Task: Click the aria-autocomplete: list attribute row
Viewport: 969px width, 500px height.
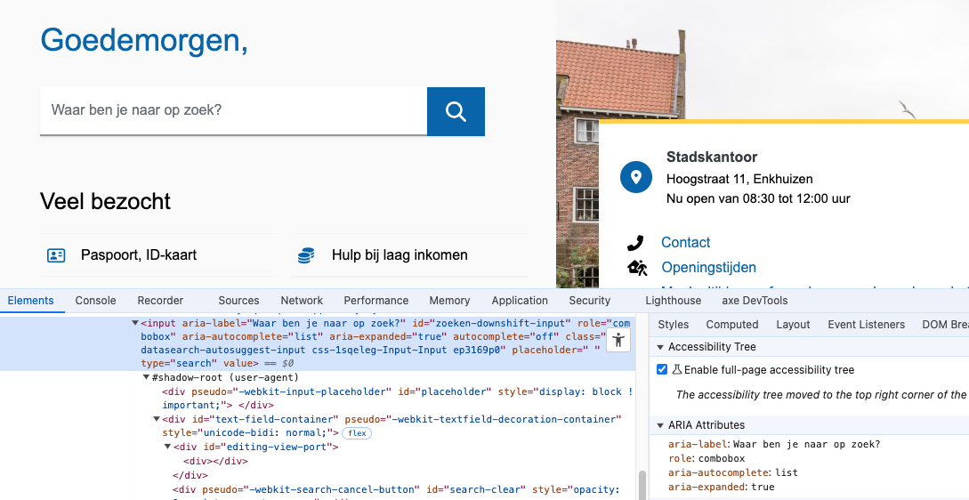Action: tap(733, 472)
